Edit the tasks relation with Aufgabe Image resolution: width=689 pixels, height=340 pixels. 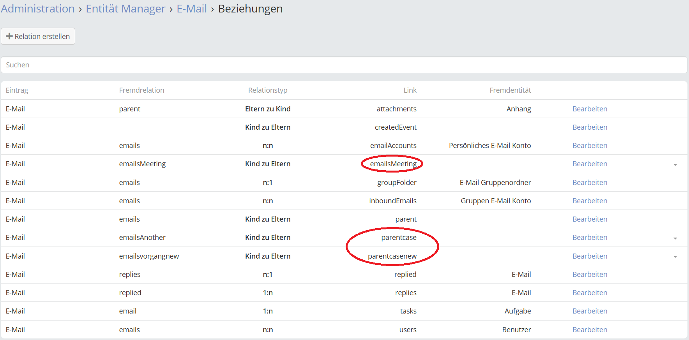[590, 311]
